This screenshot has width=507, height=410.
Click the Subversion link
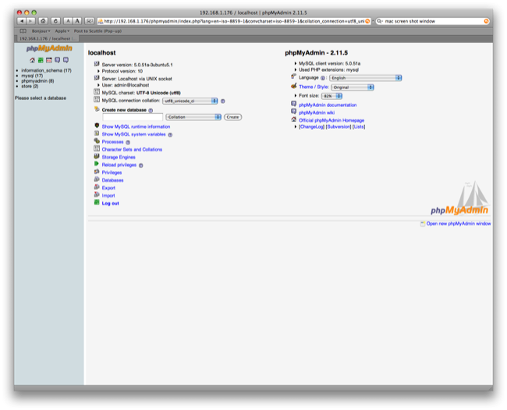(339, 127)
